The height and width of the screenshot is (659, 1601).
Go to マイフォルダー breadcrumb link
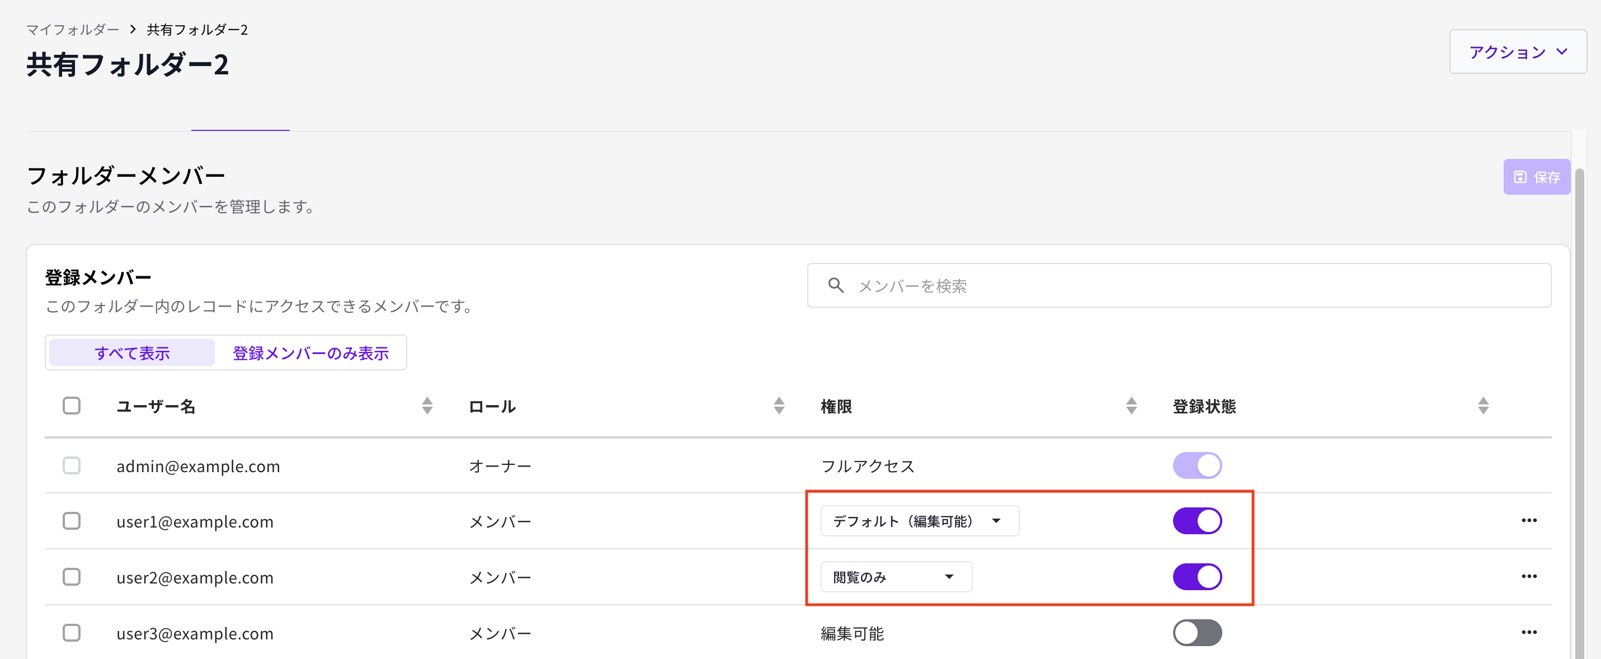[72, 30]
